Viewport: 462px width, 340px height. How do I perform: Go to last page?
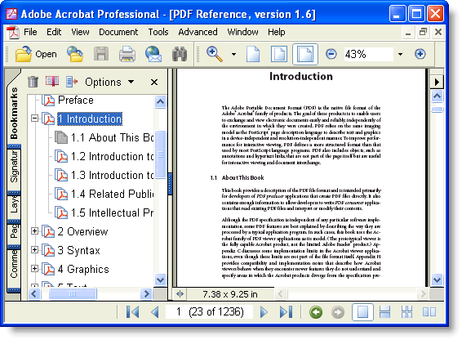[x=286, y=311]
